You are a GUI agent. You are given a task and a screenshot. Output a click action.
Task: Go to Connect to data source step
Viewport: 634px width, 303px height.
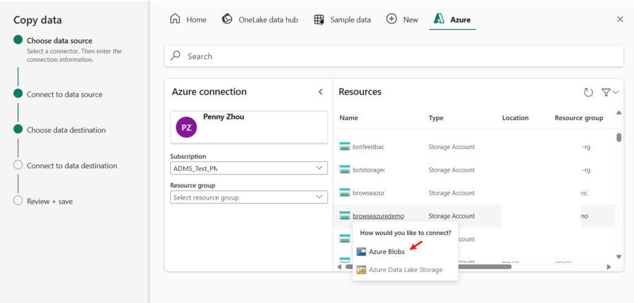pos(64,94)
